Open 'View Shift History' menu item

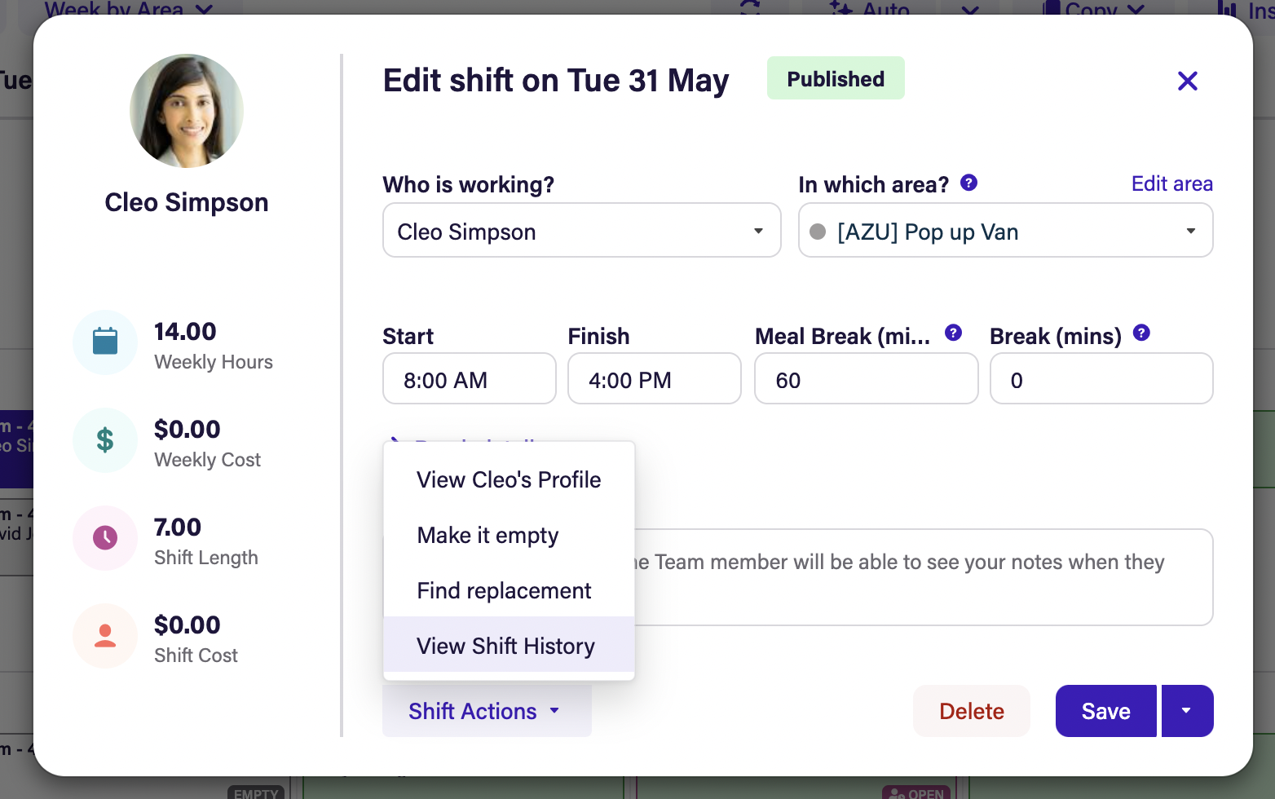pos(505,646)
